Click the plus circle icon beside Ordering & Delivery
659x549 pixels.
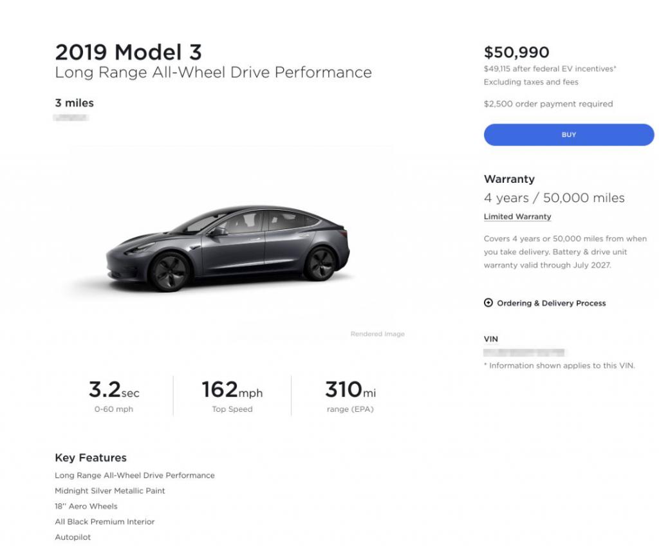click(488, 302)
